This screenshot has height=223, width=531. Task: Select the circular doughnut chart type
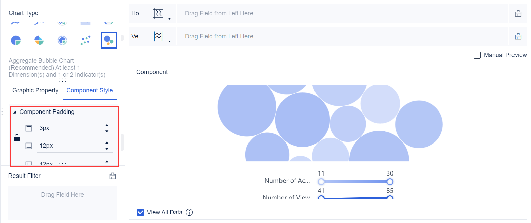[63, 40]
